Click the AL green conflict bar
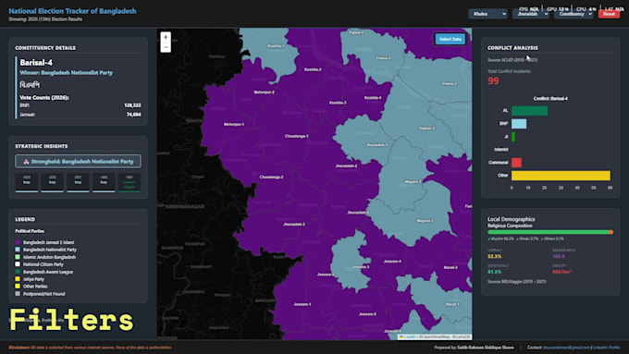629x354 pixels. 529,111
